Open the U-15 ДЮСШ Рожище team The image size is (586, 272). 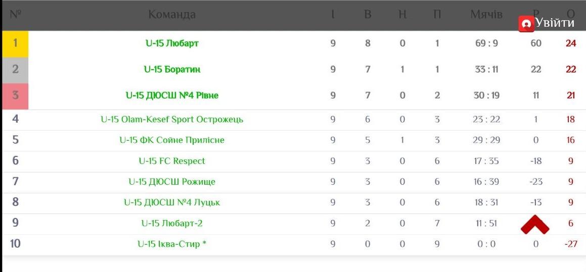pos(172,182)
